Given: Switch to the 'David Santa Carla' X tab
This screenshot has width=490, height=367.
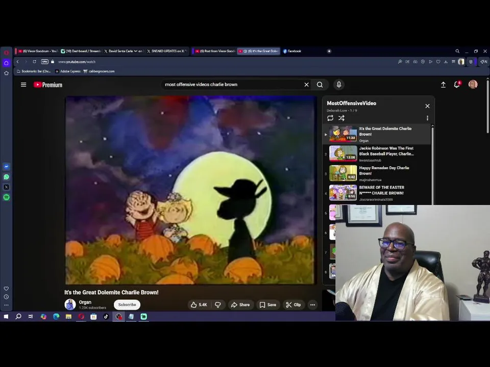Looking at the screenshot, I should coord(124,51).
